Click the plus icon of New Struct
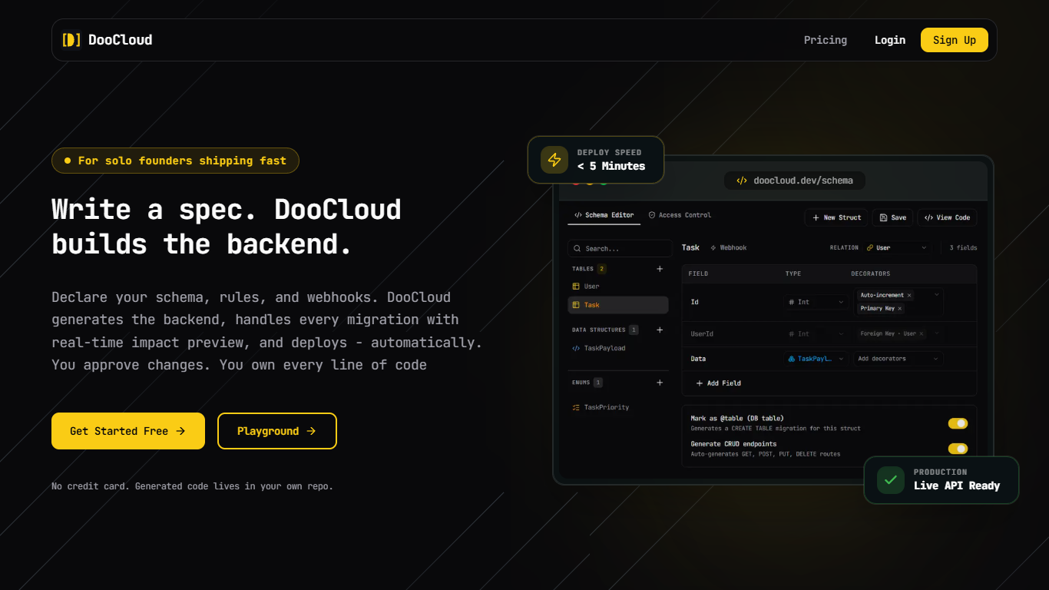Viewport: 1049px width, 590px height. pyautogui.click(x=816, y=217)
